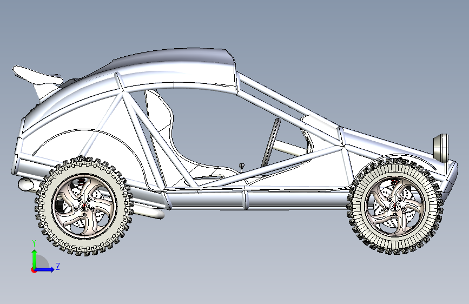Select the steering wheel in the cockpit
This screenshot has height=304, width=469.
[272, 142]
